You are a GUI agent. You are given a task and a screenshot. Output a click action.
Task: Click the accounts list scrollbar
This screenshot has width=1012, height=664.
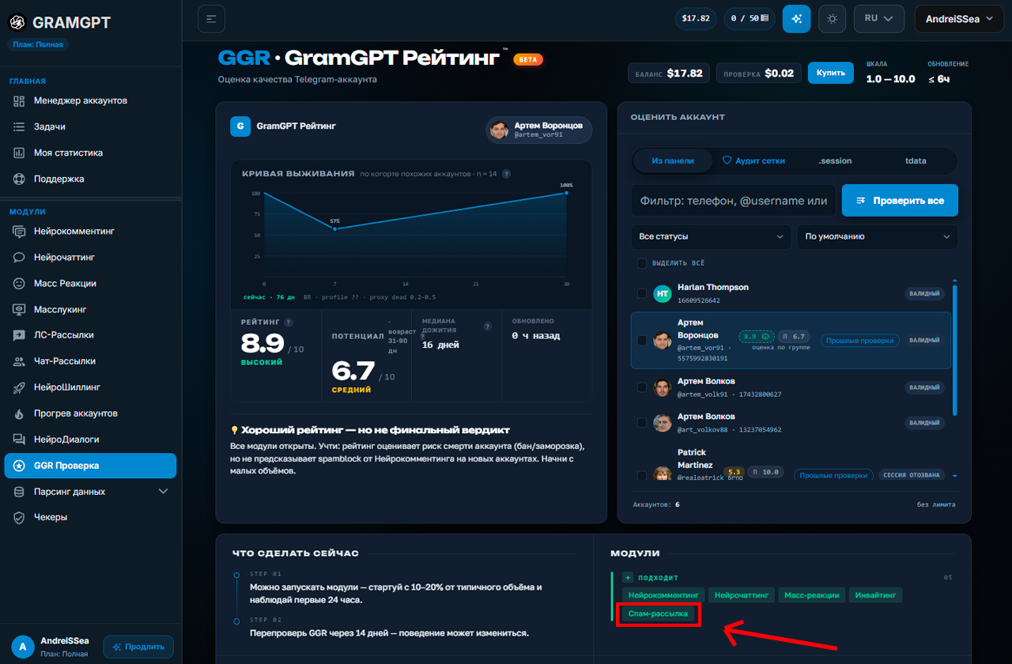(x=954, y=349)
